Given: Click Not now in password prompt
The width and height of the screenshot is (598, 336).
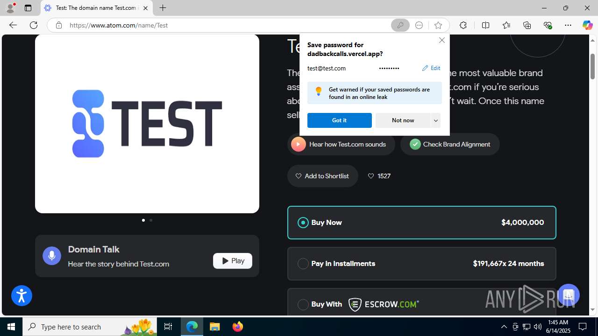Looking at the screenshot, I should (403, 120).
